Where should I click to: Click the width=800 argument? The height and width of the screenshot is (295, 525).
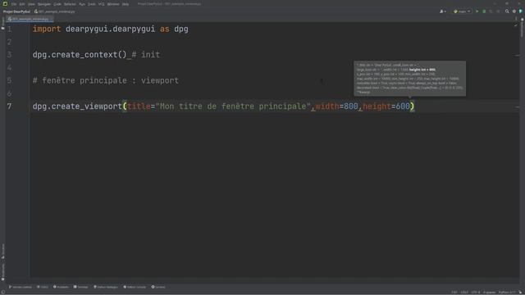coord(336,107)
